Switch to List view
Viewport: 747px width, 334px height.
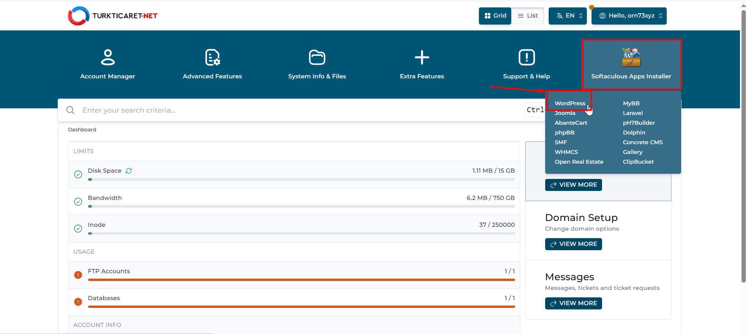pos(528,16)
